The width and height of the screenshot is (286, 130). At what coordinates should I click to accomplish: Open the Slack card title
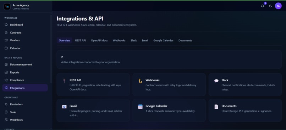point(225,80)
